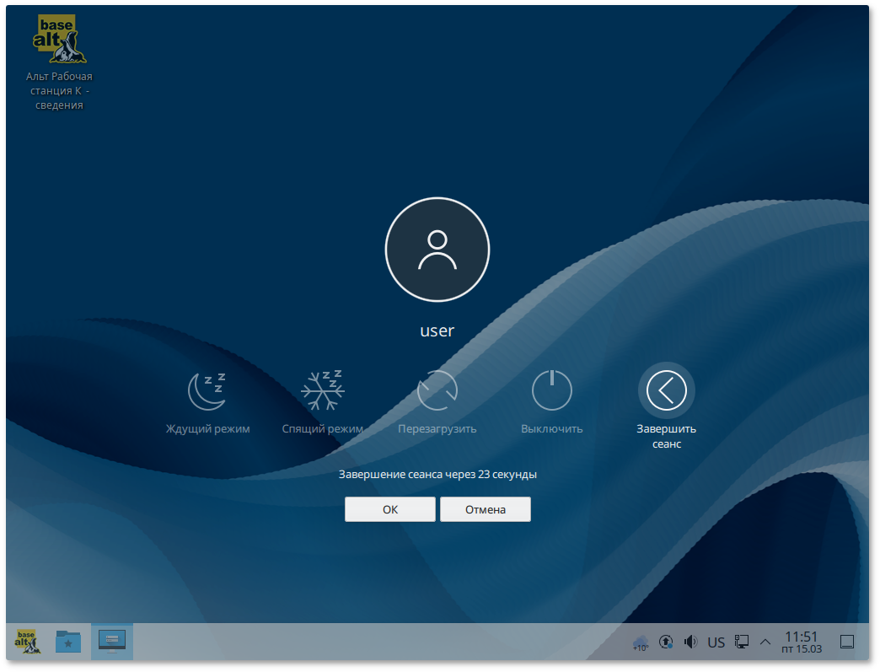Open the base alt application menu launcher
The height and width of the screenshot is (672, 880).
point(26,642)
